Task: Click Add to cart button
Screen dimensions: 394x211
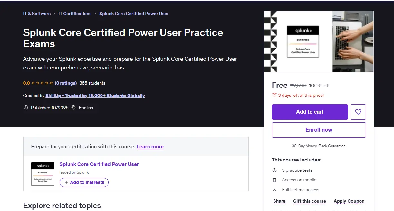Action: tap(310, 112)
